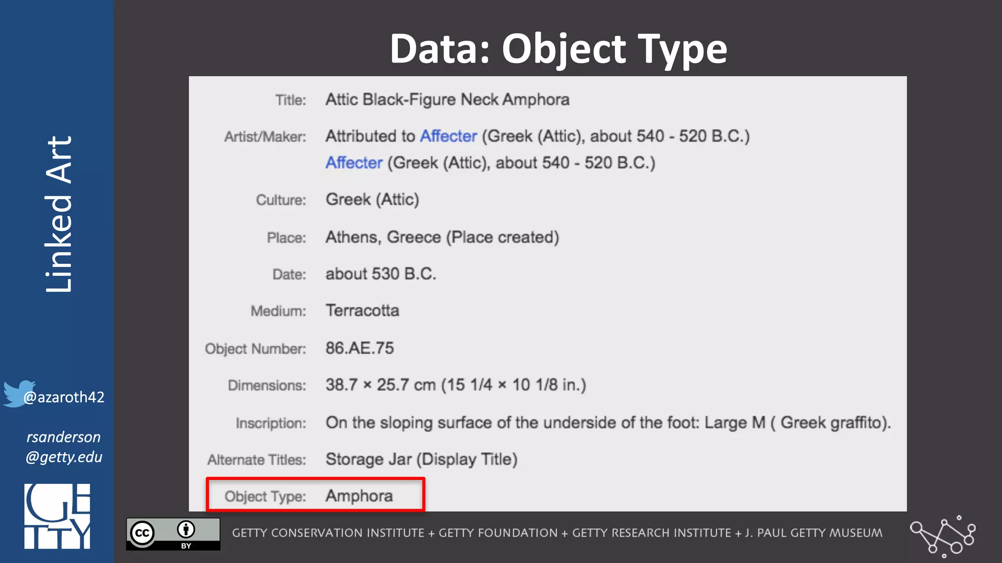Viewport: 1002px width, 563px height.
Task: Click the vertical 'Linked Art' sidebar text
Action: tap(59, 214)
